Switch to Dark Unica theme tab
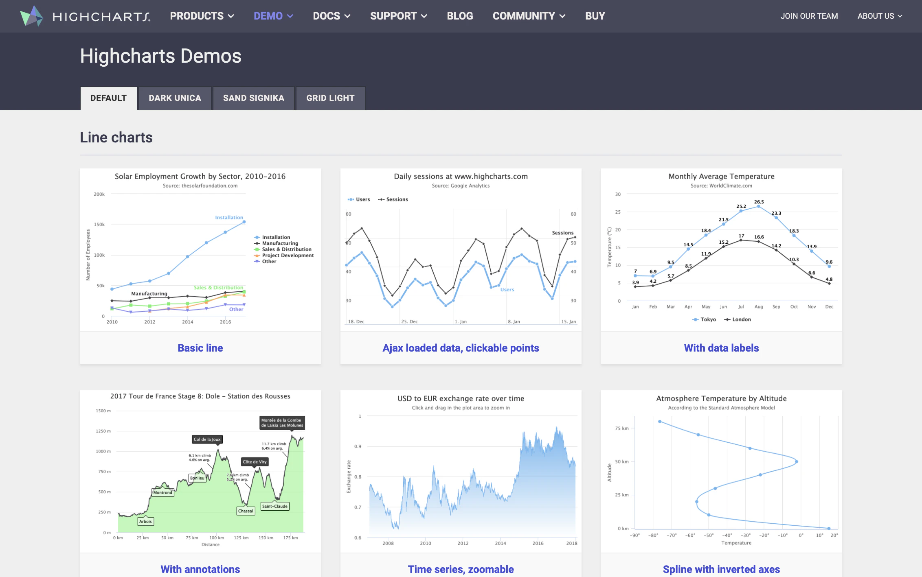The width and height of the screenshot is (922, 577). point(175,98)
